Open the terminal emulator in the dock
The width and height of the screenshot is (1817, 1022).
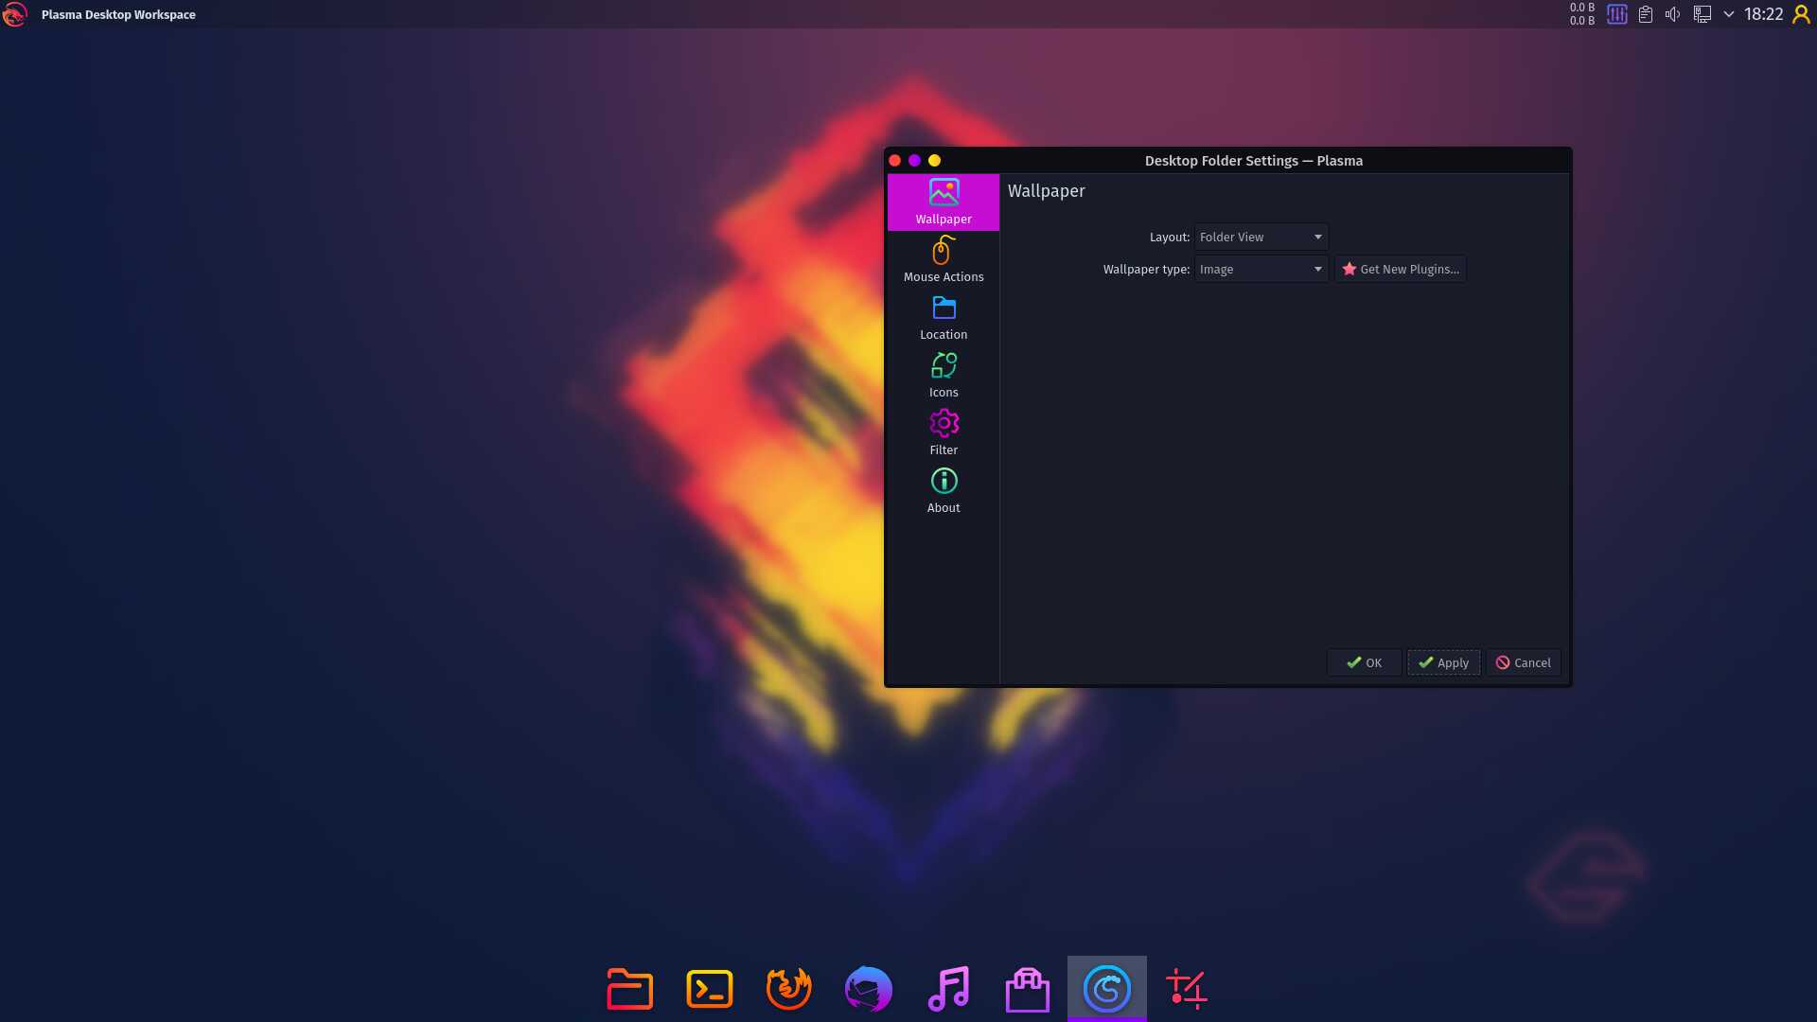click(710, 988)
